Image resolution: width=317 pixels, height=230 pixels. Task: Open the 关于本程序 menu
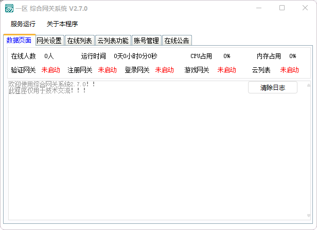(62, 24)
